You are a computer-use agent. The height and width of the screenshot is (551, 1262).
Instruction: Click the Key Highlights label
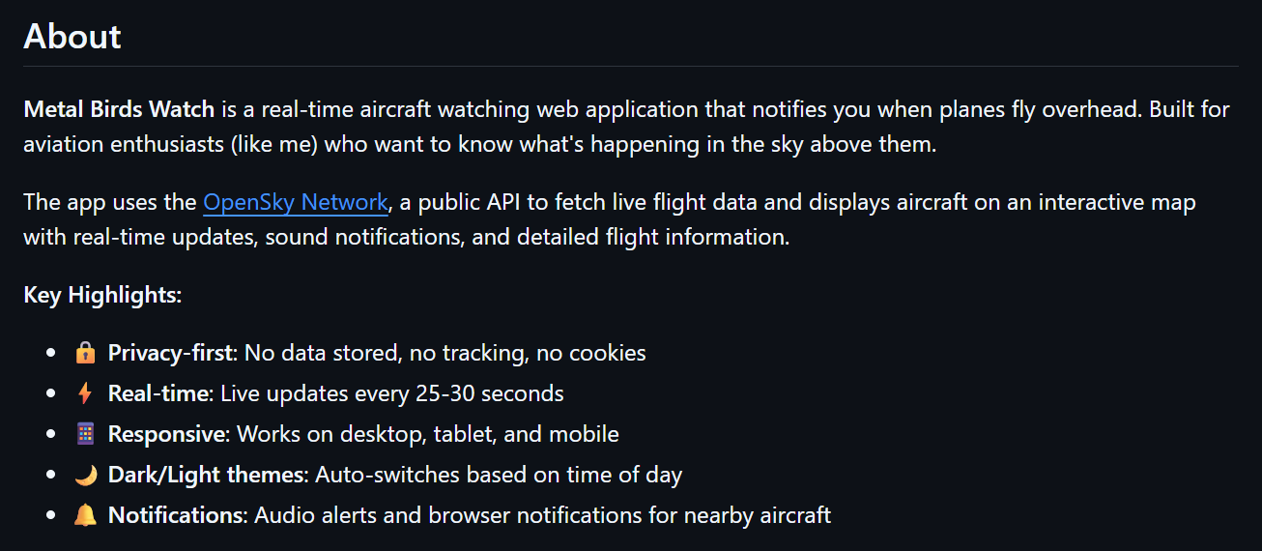click(x=102, y=295)
